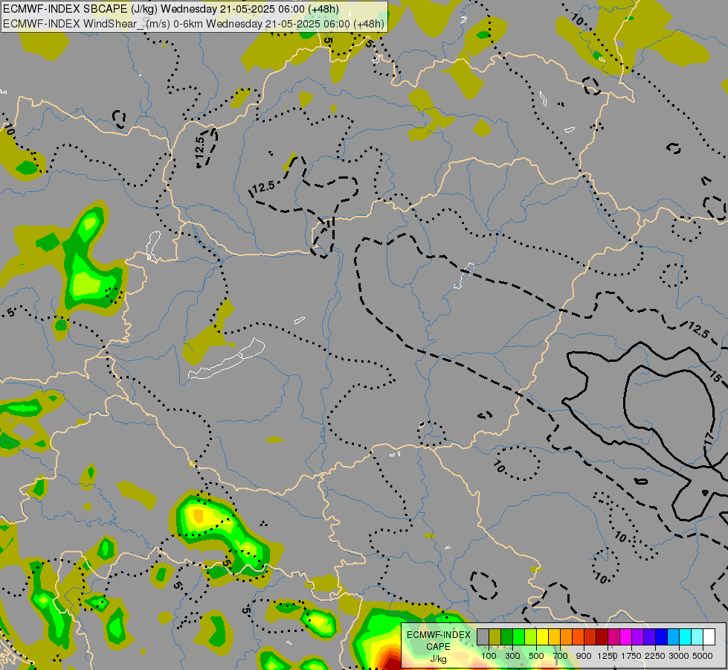Click the legend tick label 1250

click(608, 656)
